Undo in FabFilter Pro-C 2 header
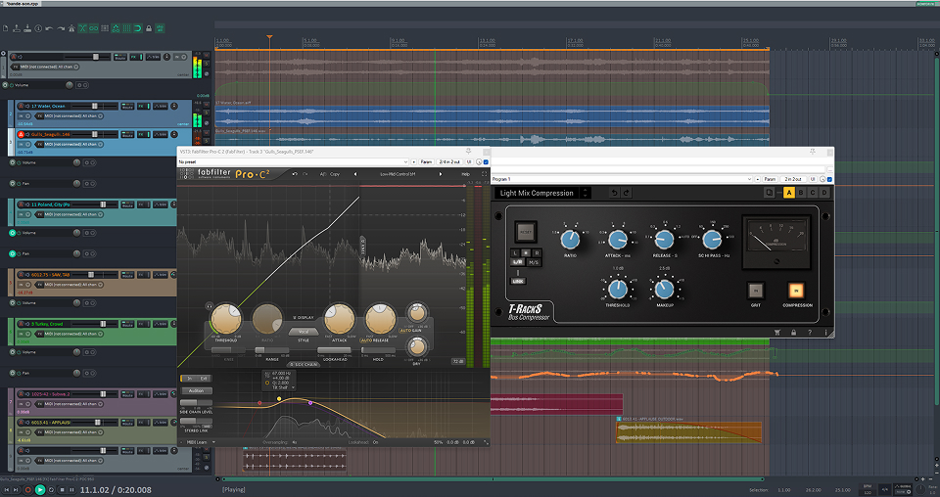This screenshot has width=940, height=497. [295, 174]
